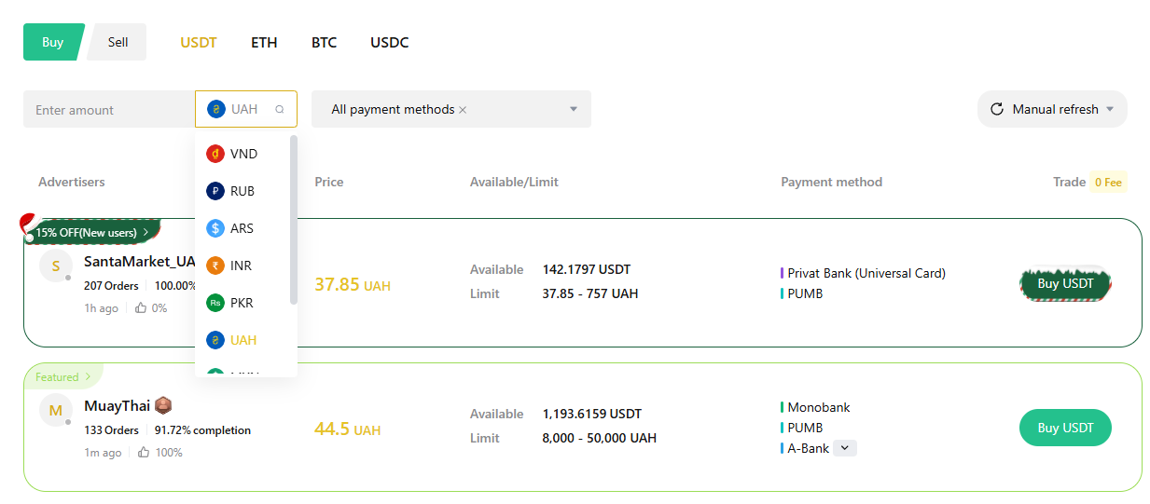Click thumbs-up icon in MuayThai row

click(144, 452)
